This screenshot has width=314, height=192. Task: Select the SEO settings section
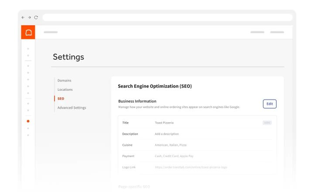point(61,99)
